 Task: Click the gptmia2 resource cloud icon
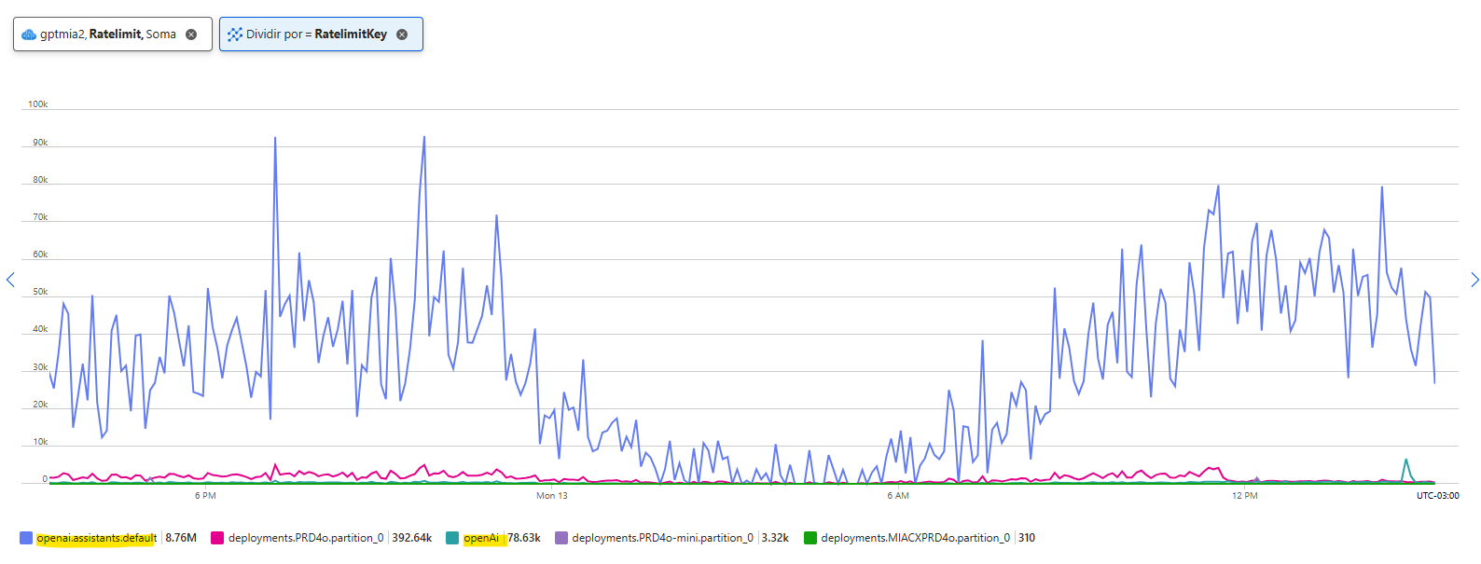click(29, 34)
